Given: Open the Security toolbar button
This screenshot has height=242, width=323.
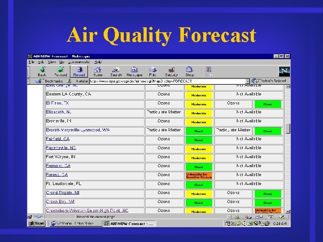Looking at the screenshot, I should point(171,72).
